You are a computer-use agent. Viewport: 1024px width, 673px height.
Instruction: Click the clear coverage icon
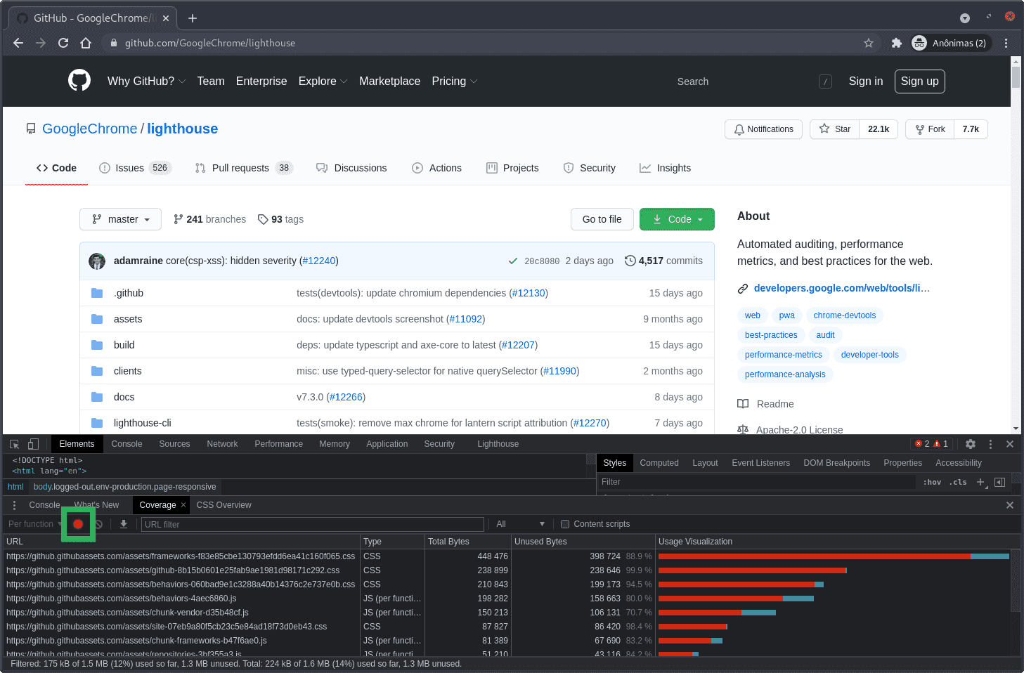pyautogui.click(x=99, y=524)
